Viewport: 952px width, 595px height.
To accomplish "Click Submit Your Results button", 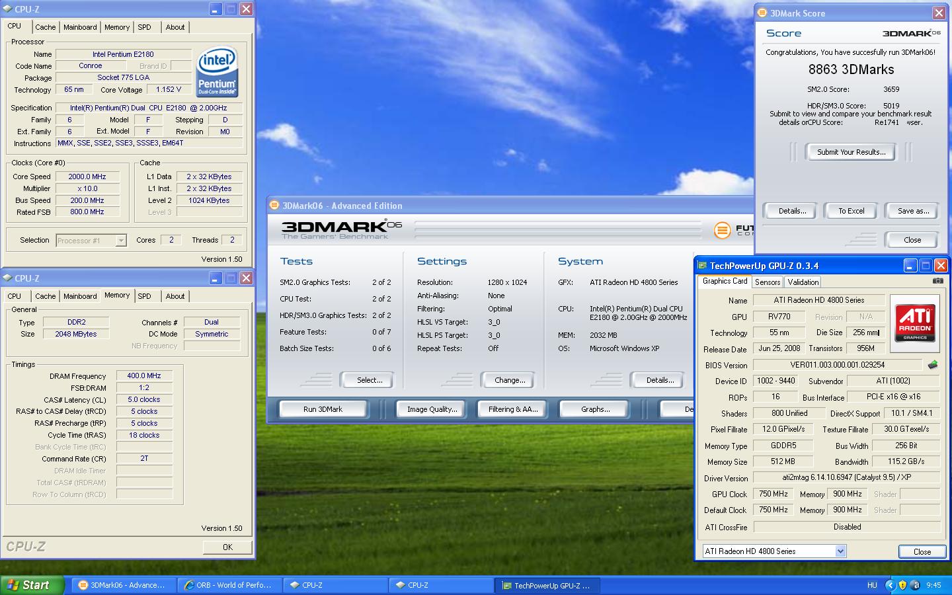I will coord(850,152).
